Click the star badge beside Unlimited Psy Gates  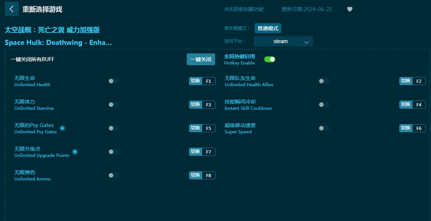(x=62, y=128)
